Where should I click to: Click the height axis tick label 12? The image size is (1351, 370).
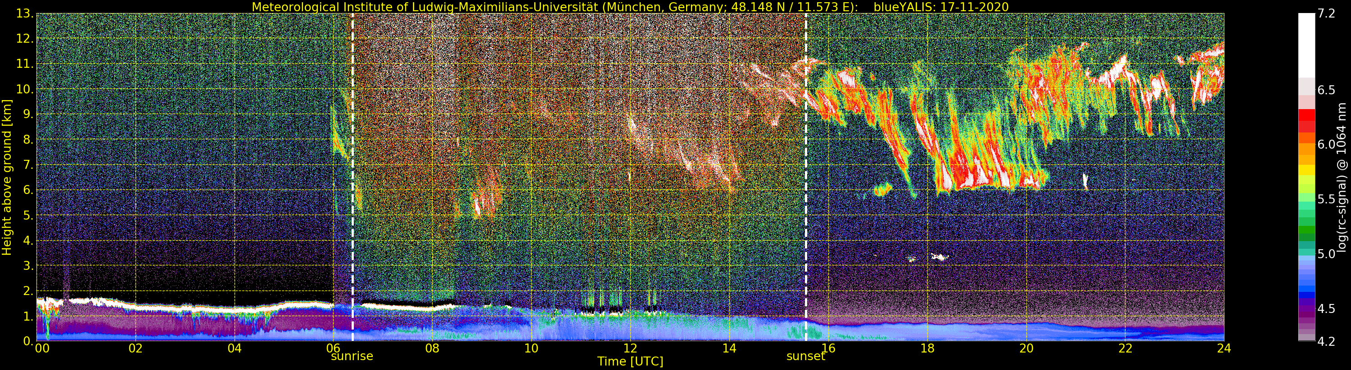(25, 39)
